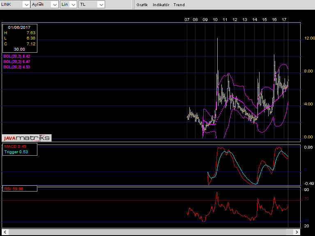This screenshot has height=236, width=315.
Task: Expand the Lin scale dropdown
Action: coord(68,5)
